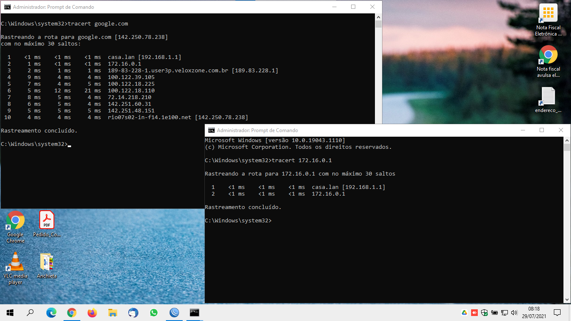Screen dimensions: 571x321
Task: Click hop address '142.251.60.31'
Action: click(x=130, y=104)
